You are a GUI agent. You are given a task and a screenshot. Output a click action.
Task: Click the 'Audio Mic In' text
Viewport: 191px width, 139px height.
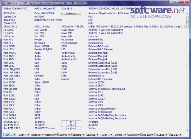coord(68,53)
